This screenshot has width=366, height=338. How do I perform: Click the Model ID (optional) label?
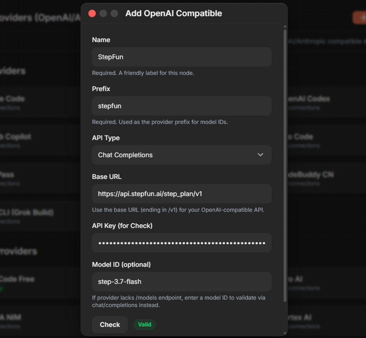coord(121,264)
